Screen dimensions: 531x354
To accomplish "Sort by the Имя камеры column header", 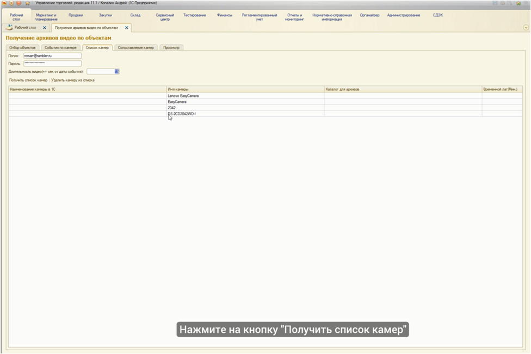I will click(x=245, y=89).
